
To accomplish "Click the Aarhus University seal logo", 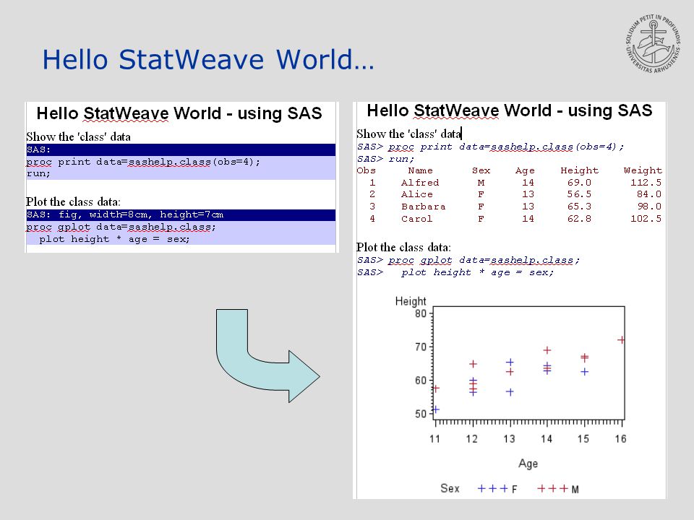I will 654,44.
